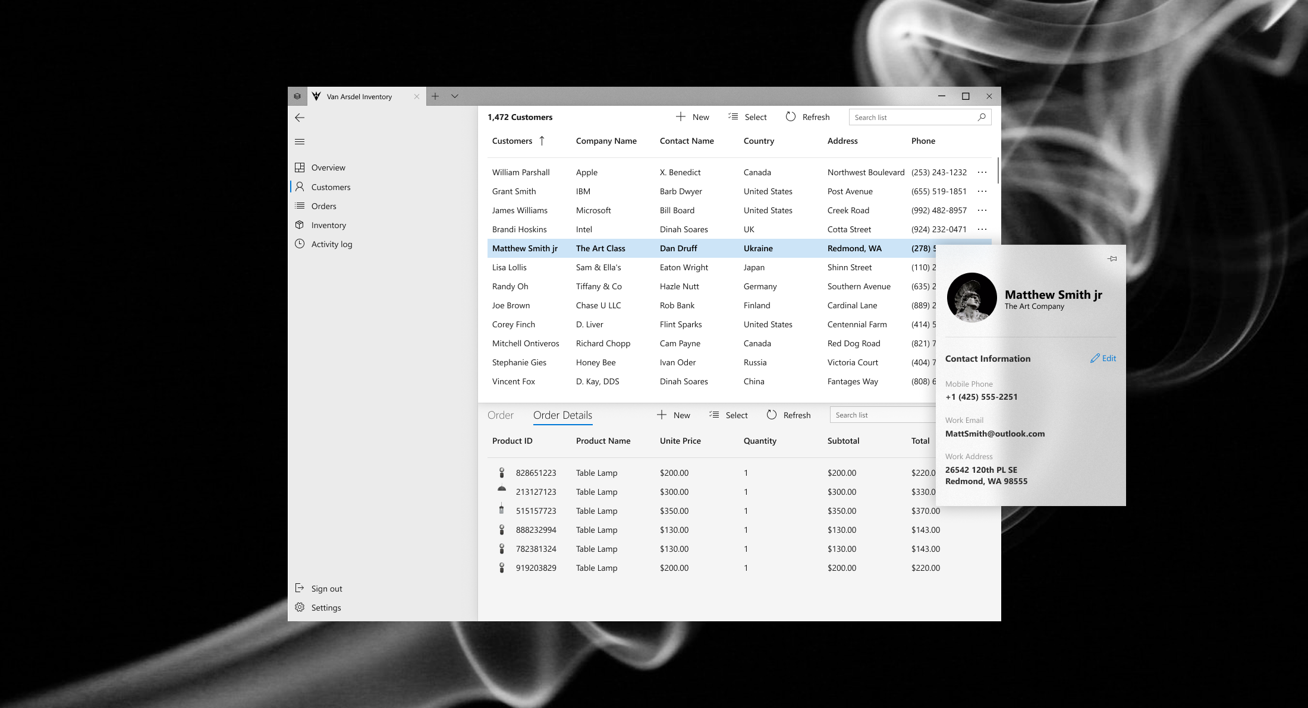Click New in the customers toolbar
The image size is (1308, 708).
[x=693, y=117]
